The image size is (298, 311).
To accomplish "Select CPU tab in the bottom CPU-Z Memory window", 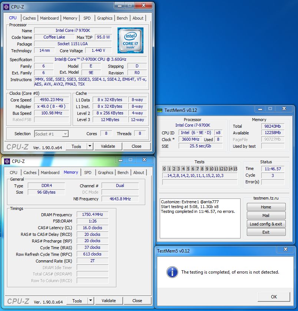I will [13, 173].
